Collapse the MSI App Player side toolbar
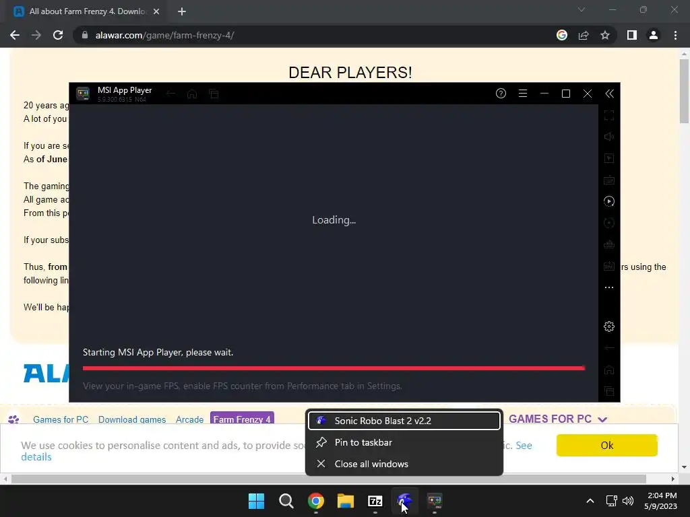 609,93
